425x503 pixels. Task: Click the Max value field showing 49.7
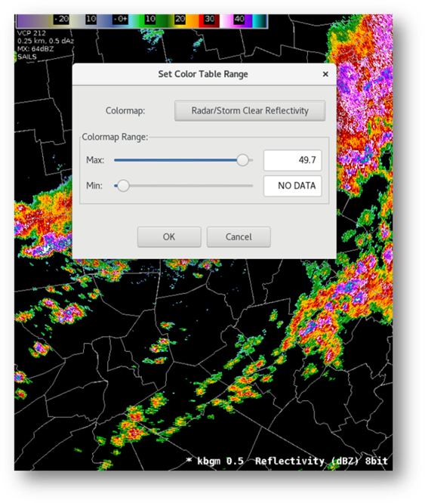pyautogui.click(x=292, y=160)
